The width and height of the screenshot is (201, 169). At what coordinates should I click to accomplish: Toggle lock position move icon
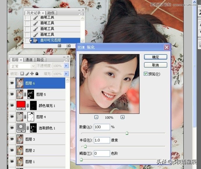coord(32,73)
